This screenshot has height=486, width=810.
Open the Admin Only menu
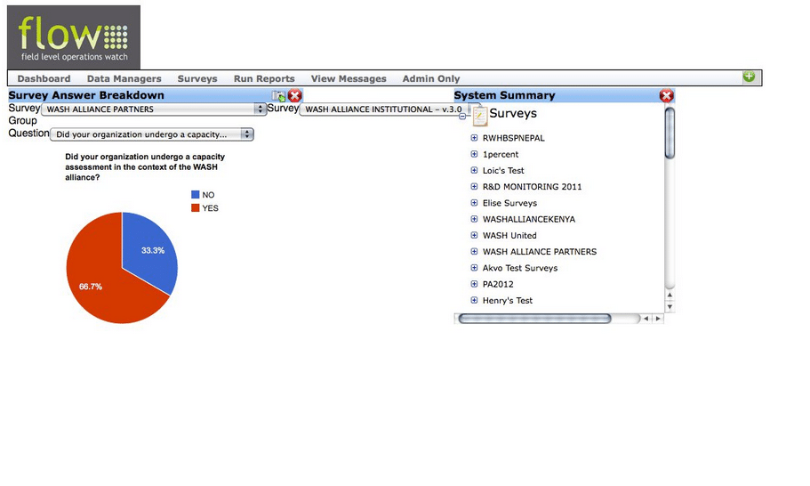[431, 78]
